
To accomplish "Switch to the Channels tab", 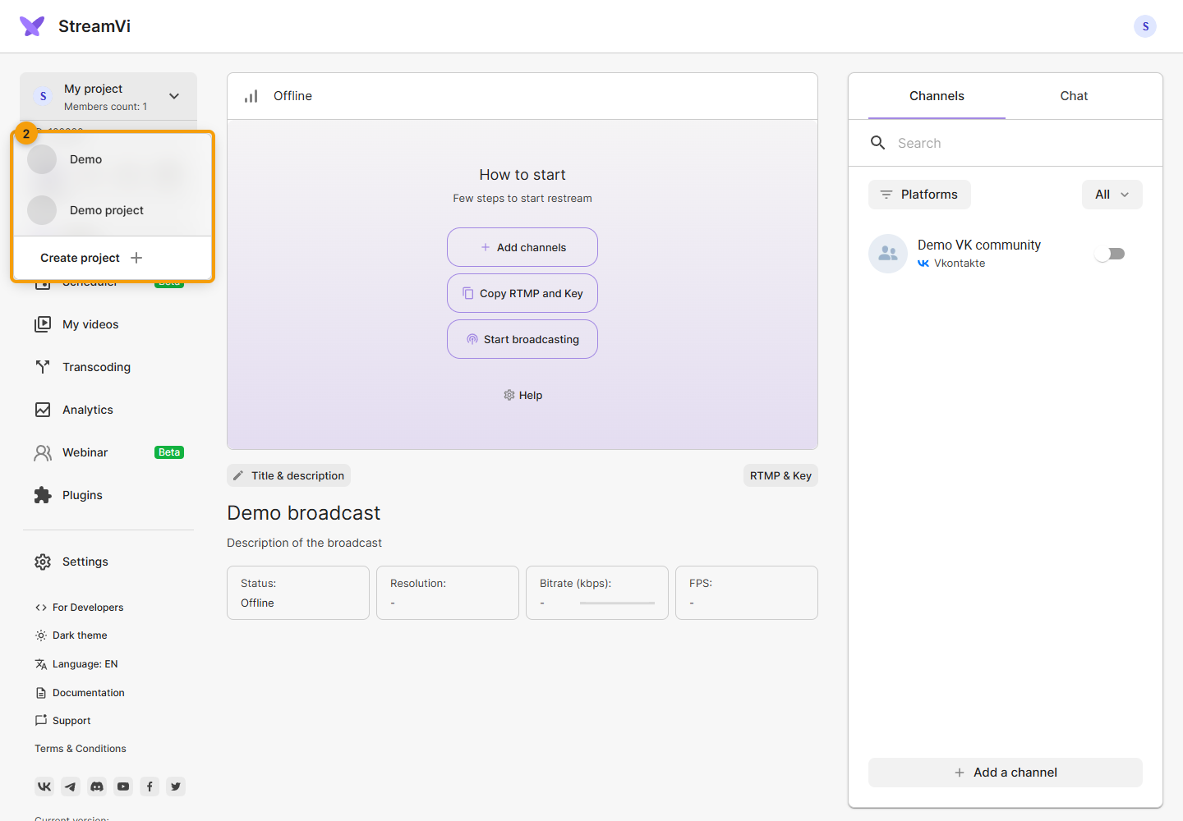I will [937, 96].
